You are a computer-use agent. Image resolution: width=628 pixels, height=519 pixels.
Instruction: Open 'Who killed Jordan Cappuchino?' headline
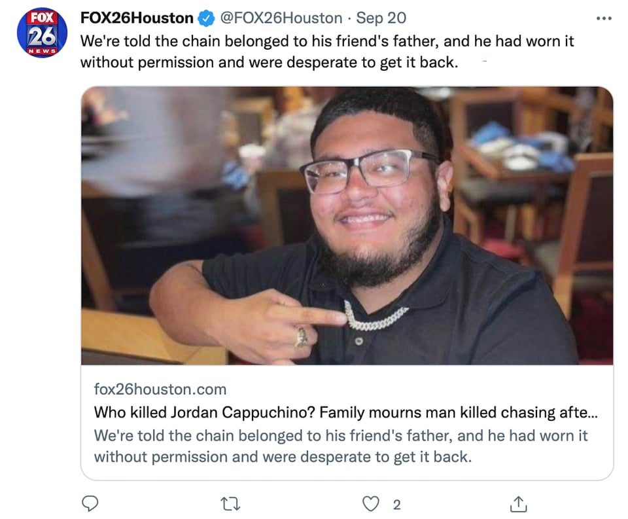[x=345, y=412]
